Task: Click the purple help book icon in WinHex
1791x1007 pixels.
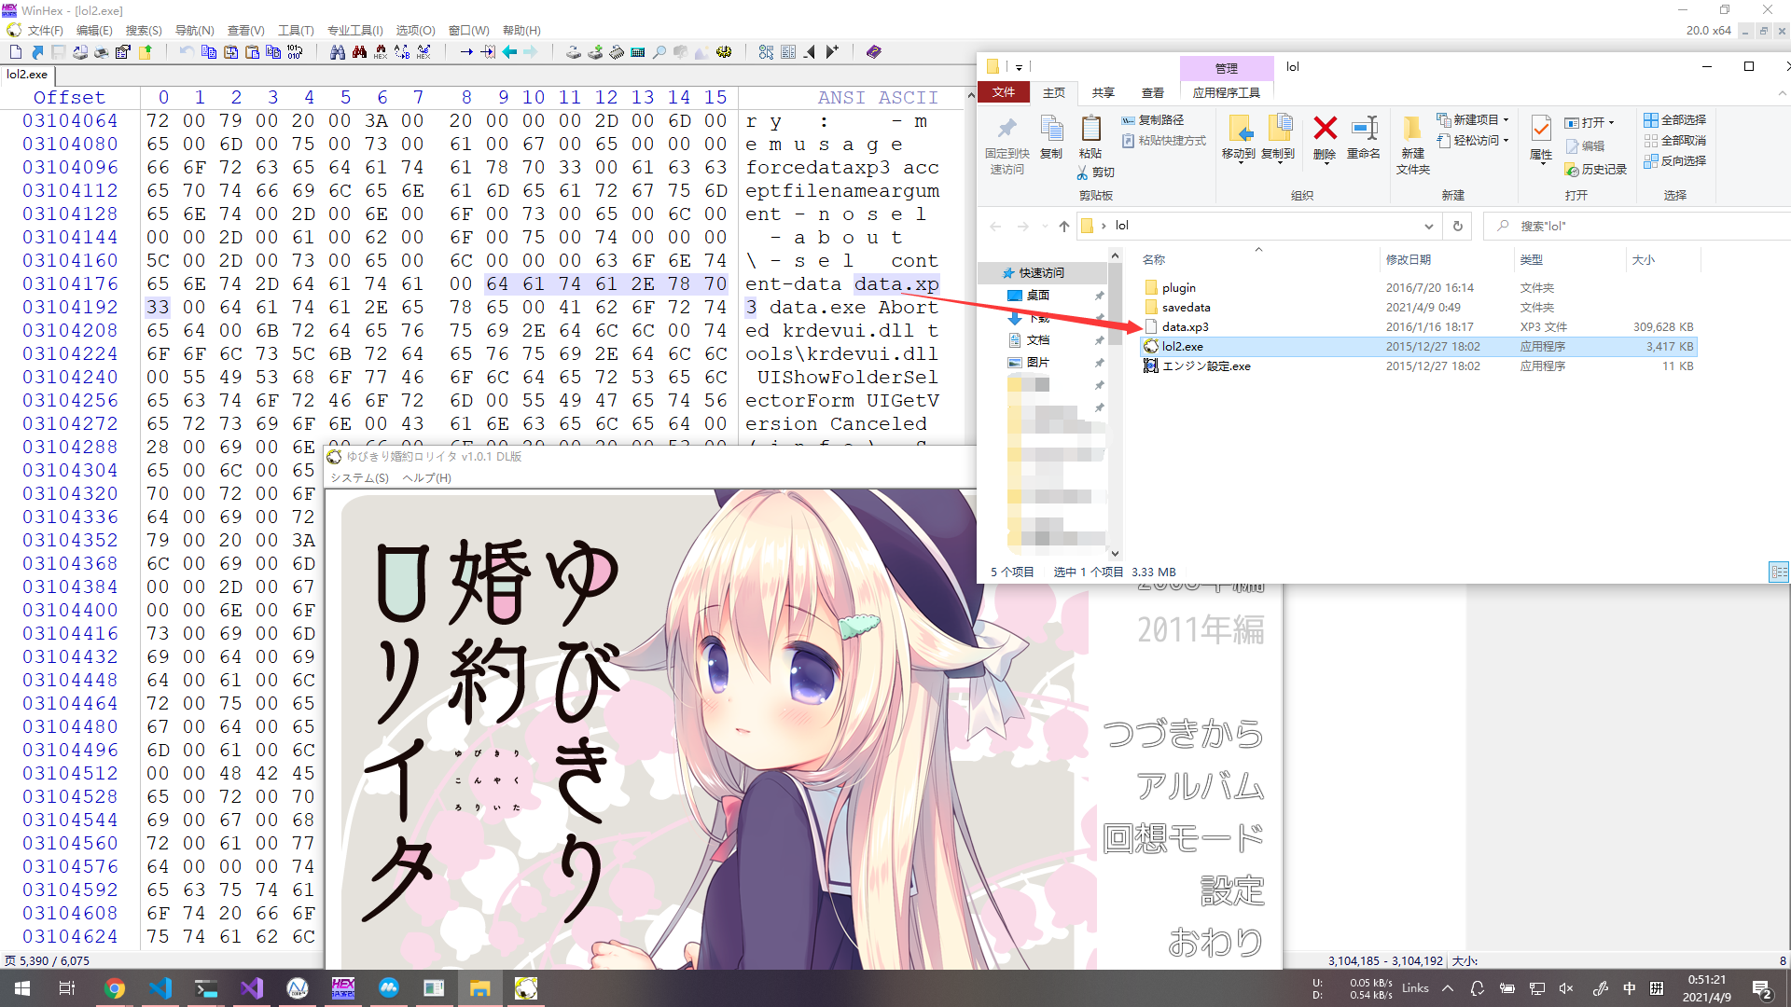Action: [873, 52]
